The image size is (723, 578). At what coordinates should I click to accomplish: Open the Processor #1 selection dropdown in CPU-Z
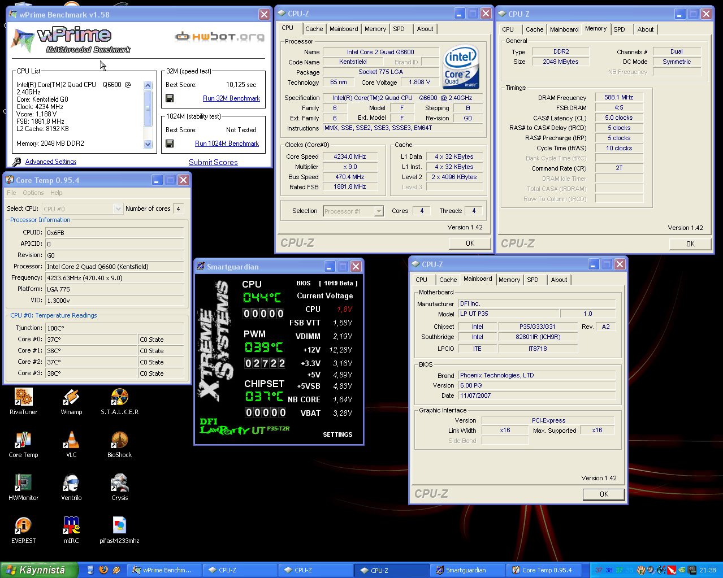click(379, 211)
